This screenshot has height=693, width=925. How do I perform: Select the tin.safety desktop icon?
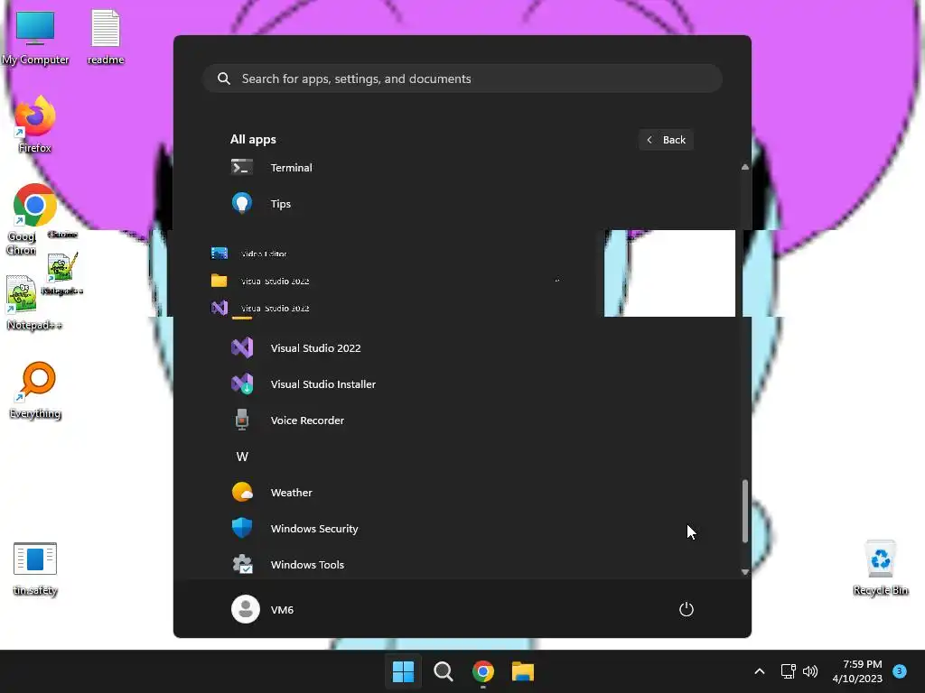35,569
